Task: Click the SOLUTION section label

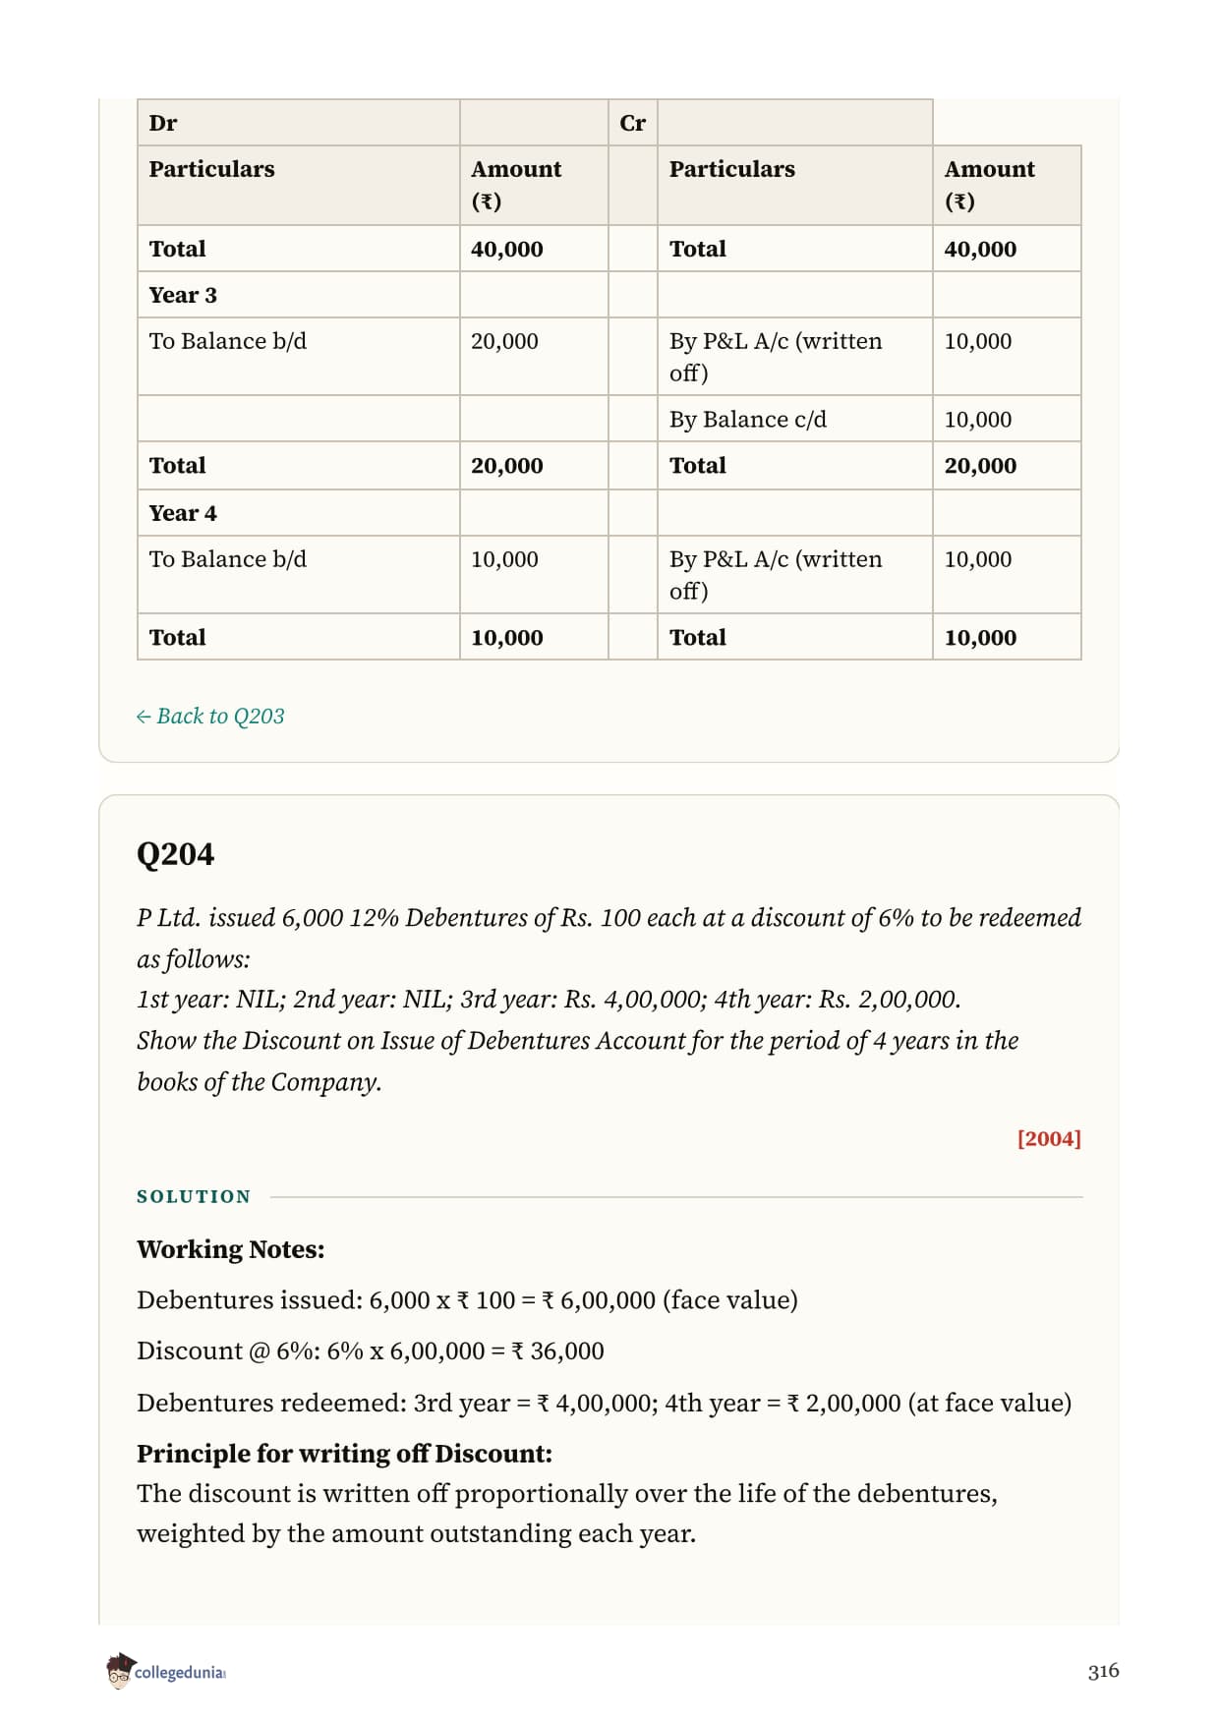Action: 194,1196
